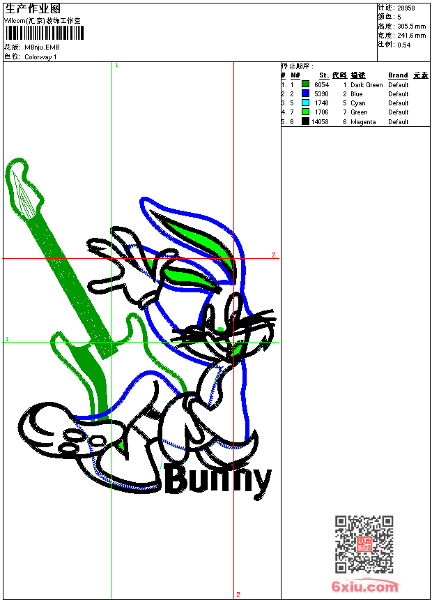The height and width of the screenshot is (600, 432).
Task: Select the stitch count '5390'
Action: tap(321, 94)
